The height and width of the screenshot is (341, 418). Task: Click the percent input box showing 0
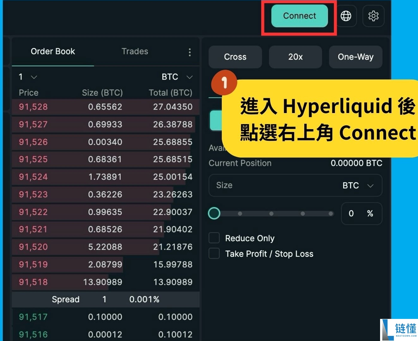[x=361, y=214]
